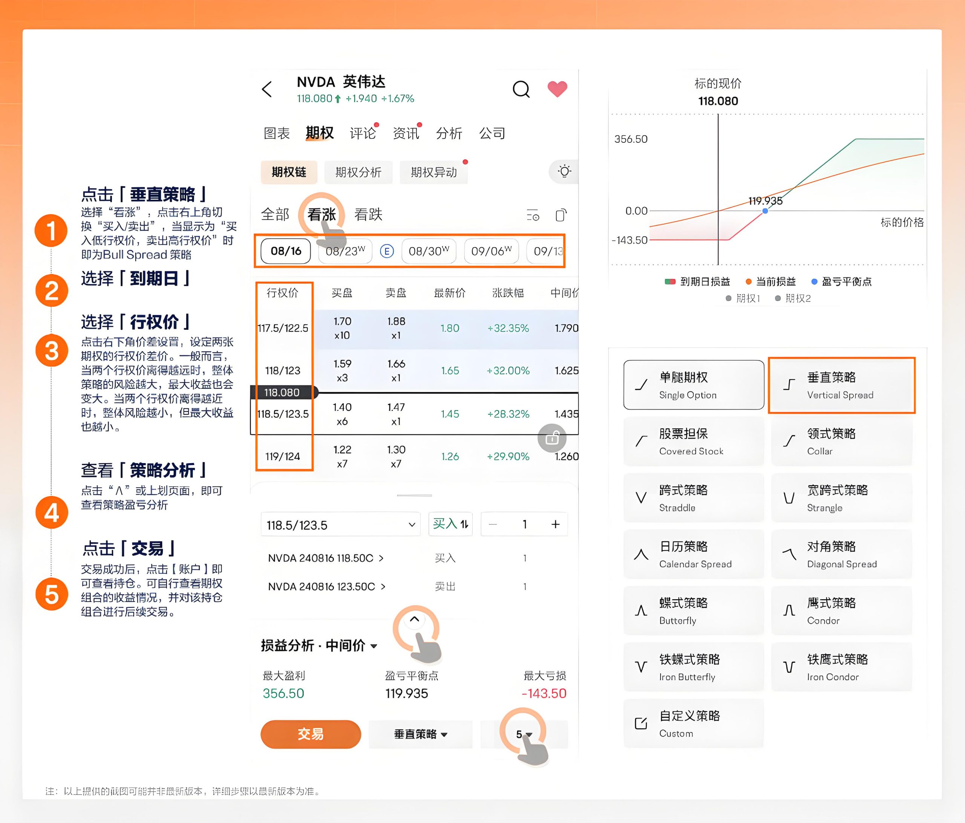Select expiry date 09/06

[x=491, y=251]
